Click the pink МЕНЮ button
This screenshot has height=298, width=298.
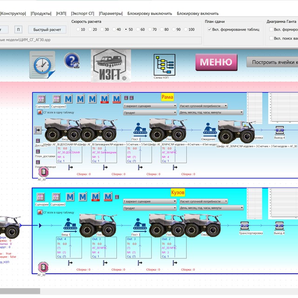tap(216, 62)
